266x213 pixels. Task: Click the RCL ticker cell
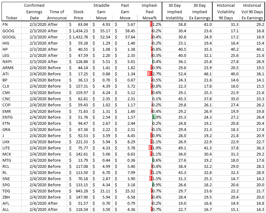11,167
